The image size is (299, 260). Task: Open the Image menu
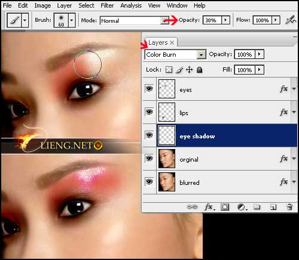pos(42,5)
